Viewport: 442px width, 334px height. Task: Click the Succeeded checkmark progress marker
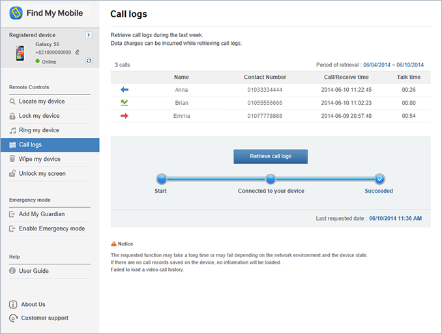pos(379,179)
